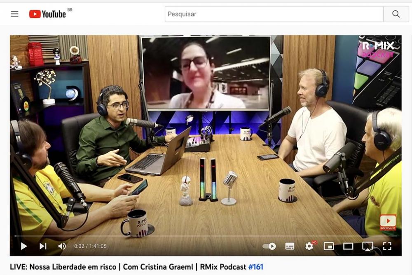Seek along the video progress bar
412x275 pixels.
coord(206,236)
